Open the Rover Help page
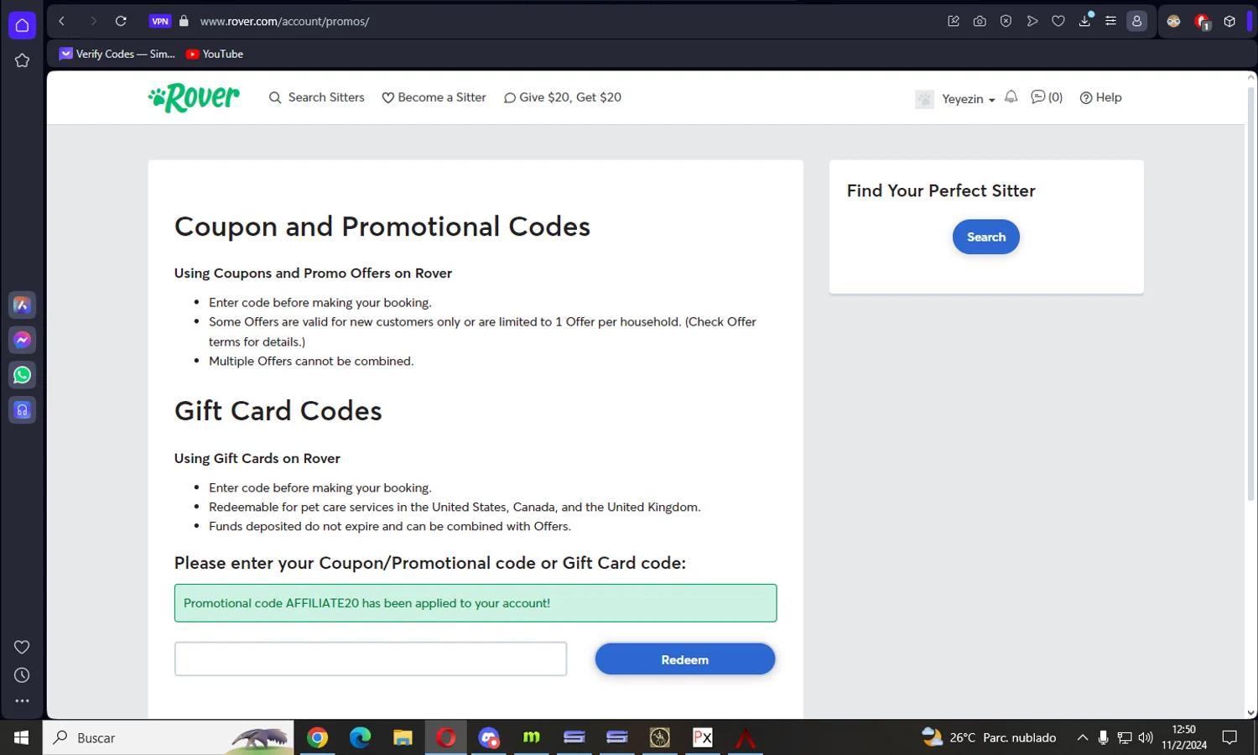 (1100, 97)
